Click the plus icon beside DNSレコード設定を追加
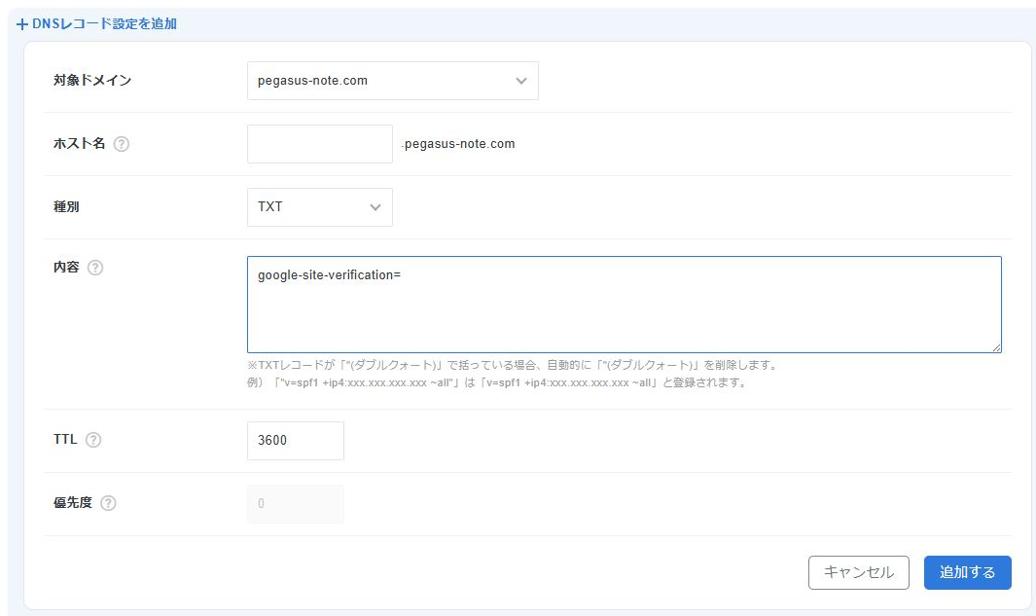This screenshot has height=616, width=1036. pyautogui.click(x=22, y=24)
